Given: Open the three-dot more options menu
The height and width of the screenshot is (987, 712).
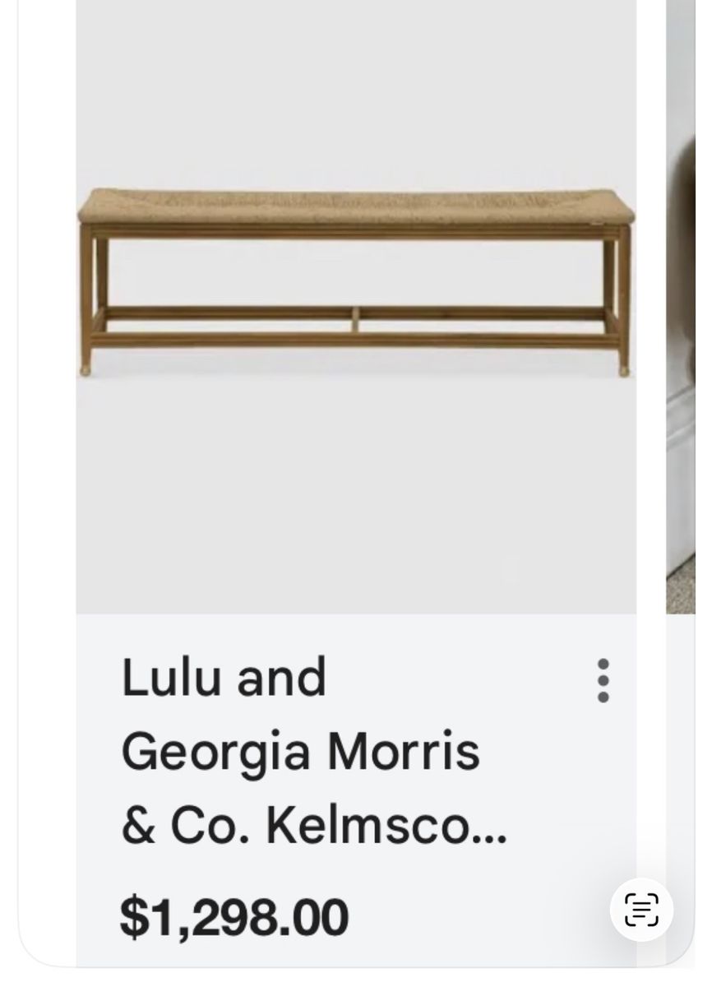Looking at the screenshot, I should pos(603,680).
